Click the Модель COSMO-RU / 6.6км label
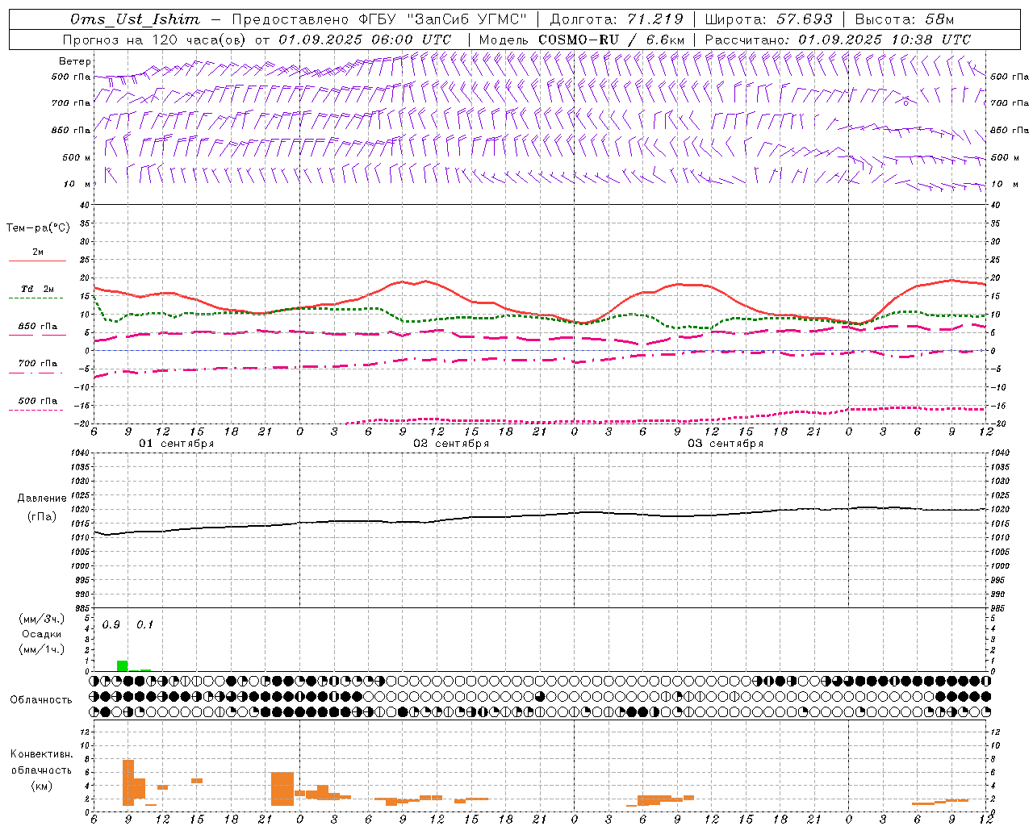This screenshot has height=826, width=1033. pos(582,40)
